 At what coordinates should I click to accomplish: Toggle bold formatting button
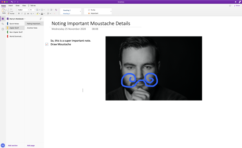pyautogui.click(x=19, y=13)
